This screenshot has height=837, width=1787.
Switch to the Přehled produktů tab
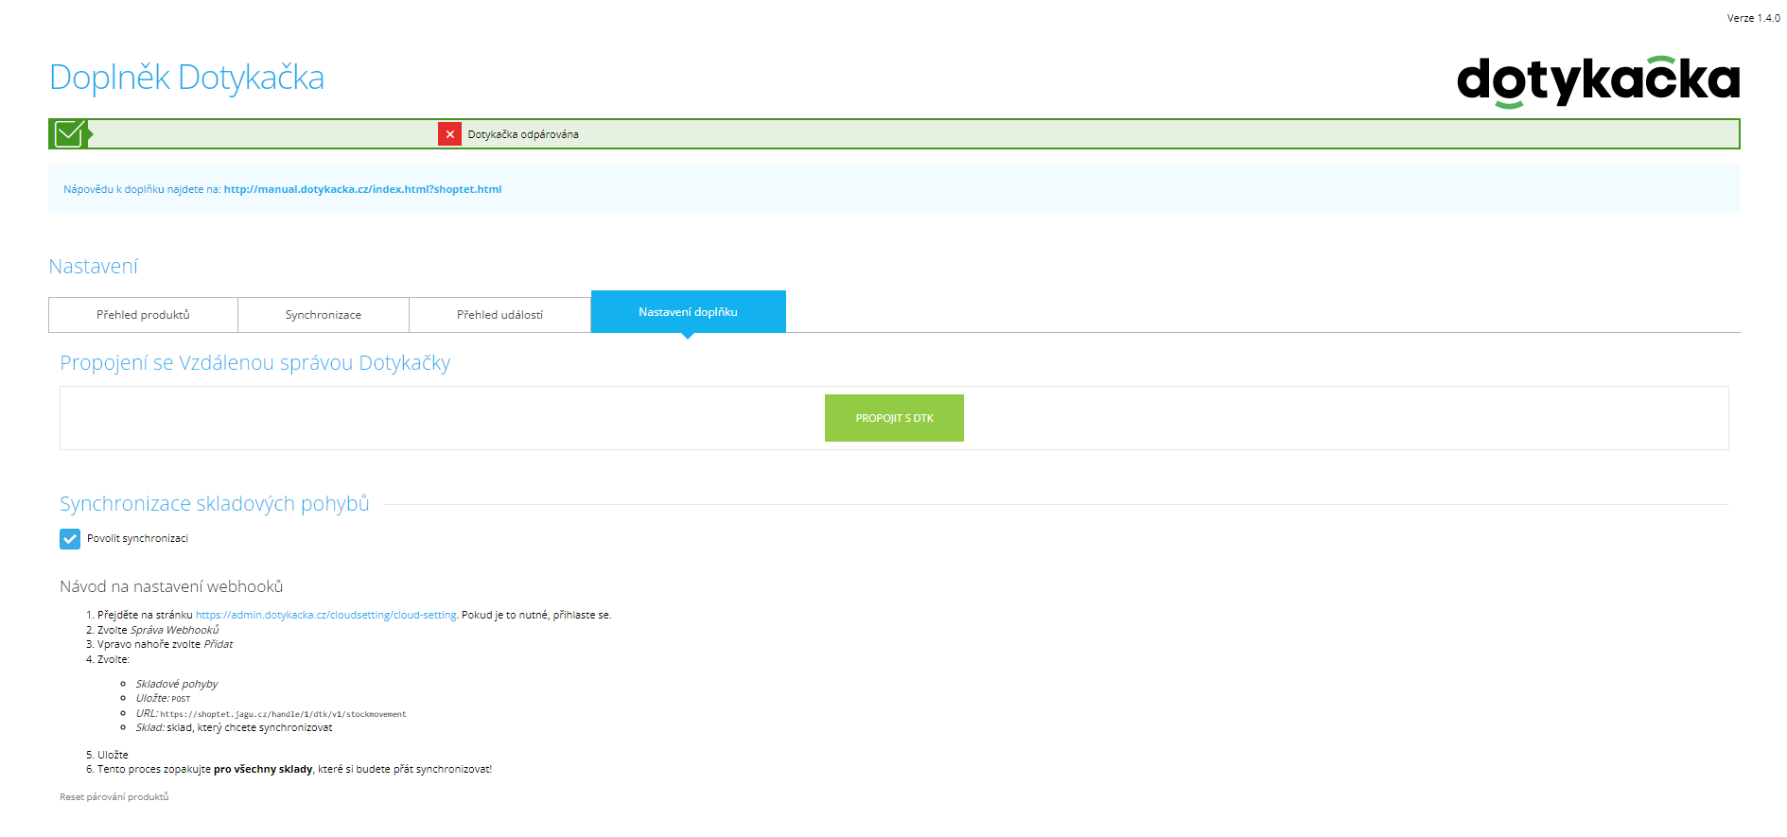[x=143, y=315]
